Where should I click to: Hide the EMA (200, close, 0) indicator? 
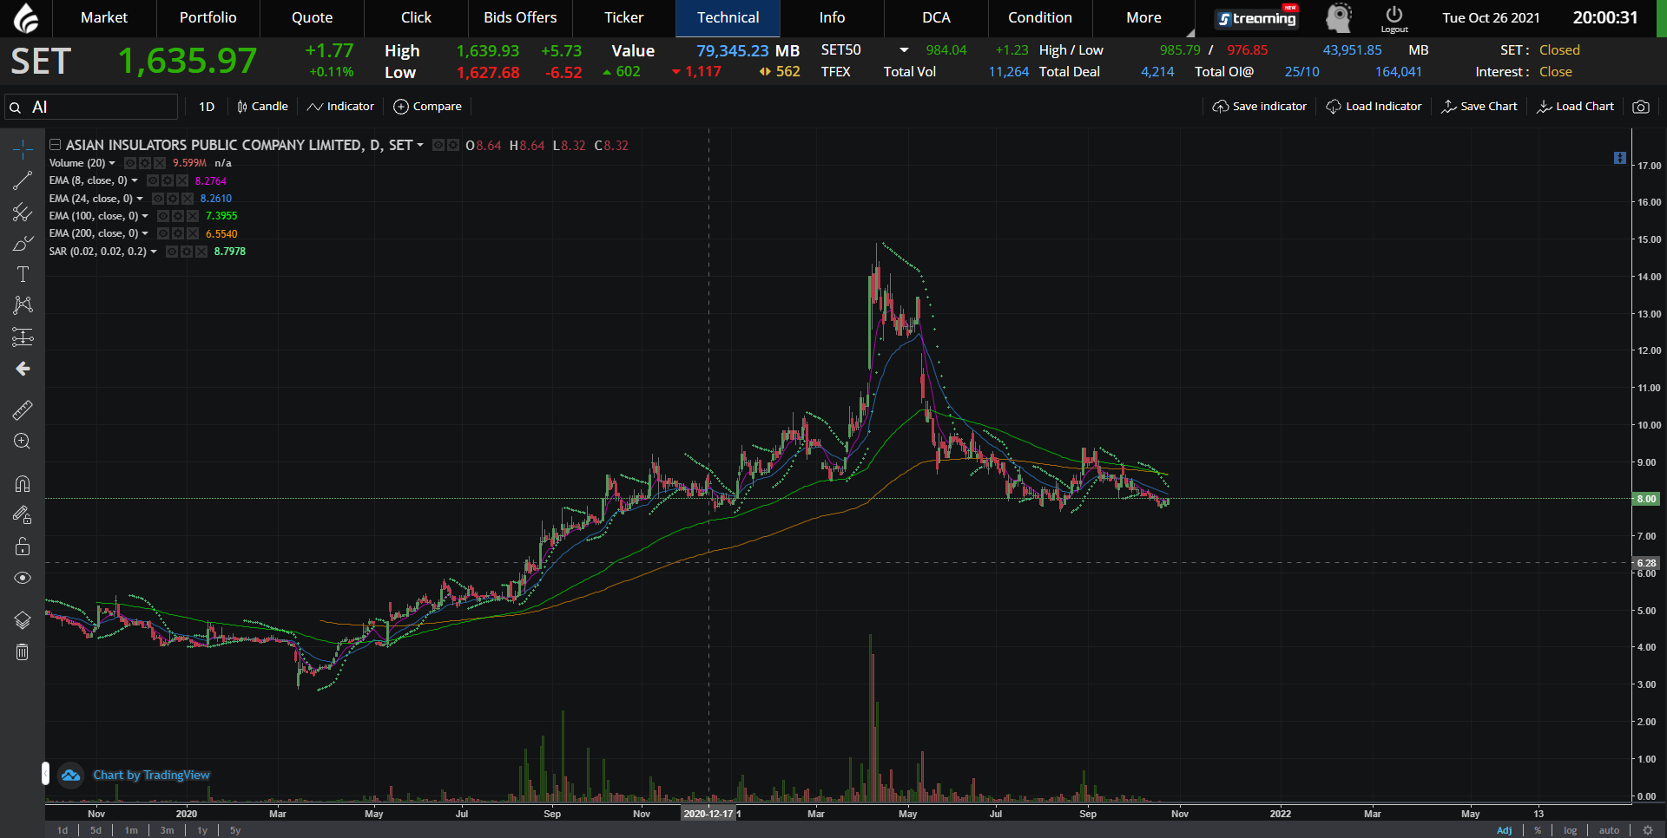[x=163, y=233]
